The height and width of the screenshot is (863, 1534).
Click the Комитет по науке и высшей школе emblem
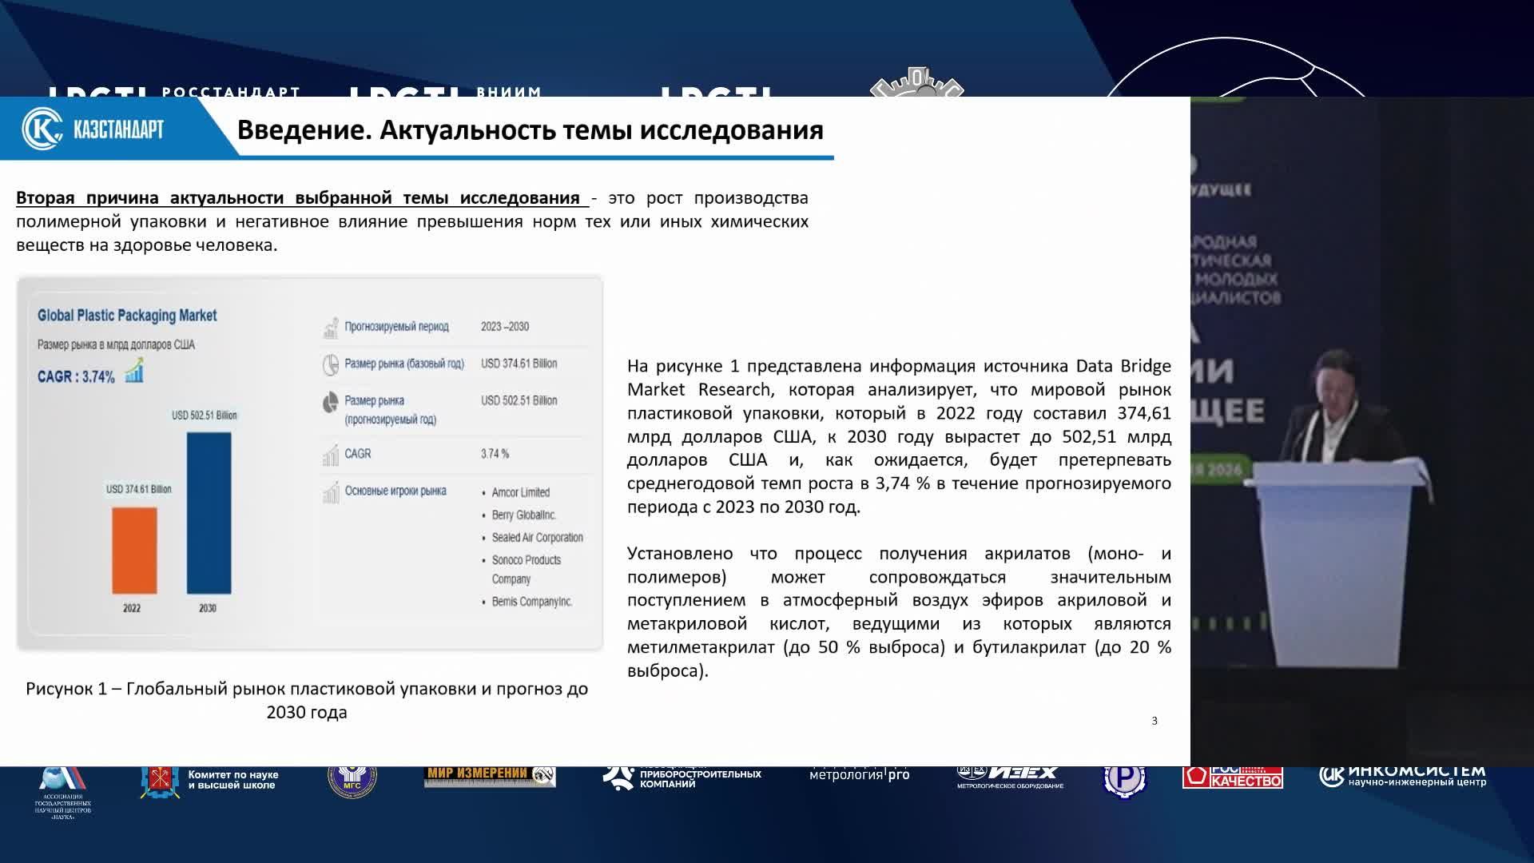(x=159, y=781)
